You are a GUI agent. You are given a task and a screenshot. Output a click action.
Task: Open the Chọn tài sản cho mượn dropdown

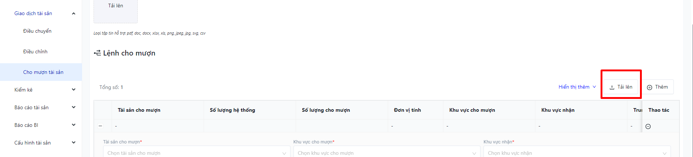pyautogui.click(x=197, y=153)
